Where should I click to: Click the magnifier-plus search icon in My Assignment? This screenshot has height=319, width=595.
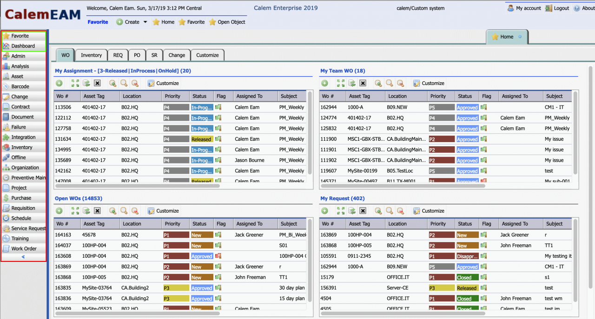tap(112, 83)
